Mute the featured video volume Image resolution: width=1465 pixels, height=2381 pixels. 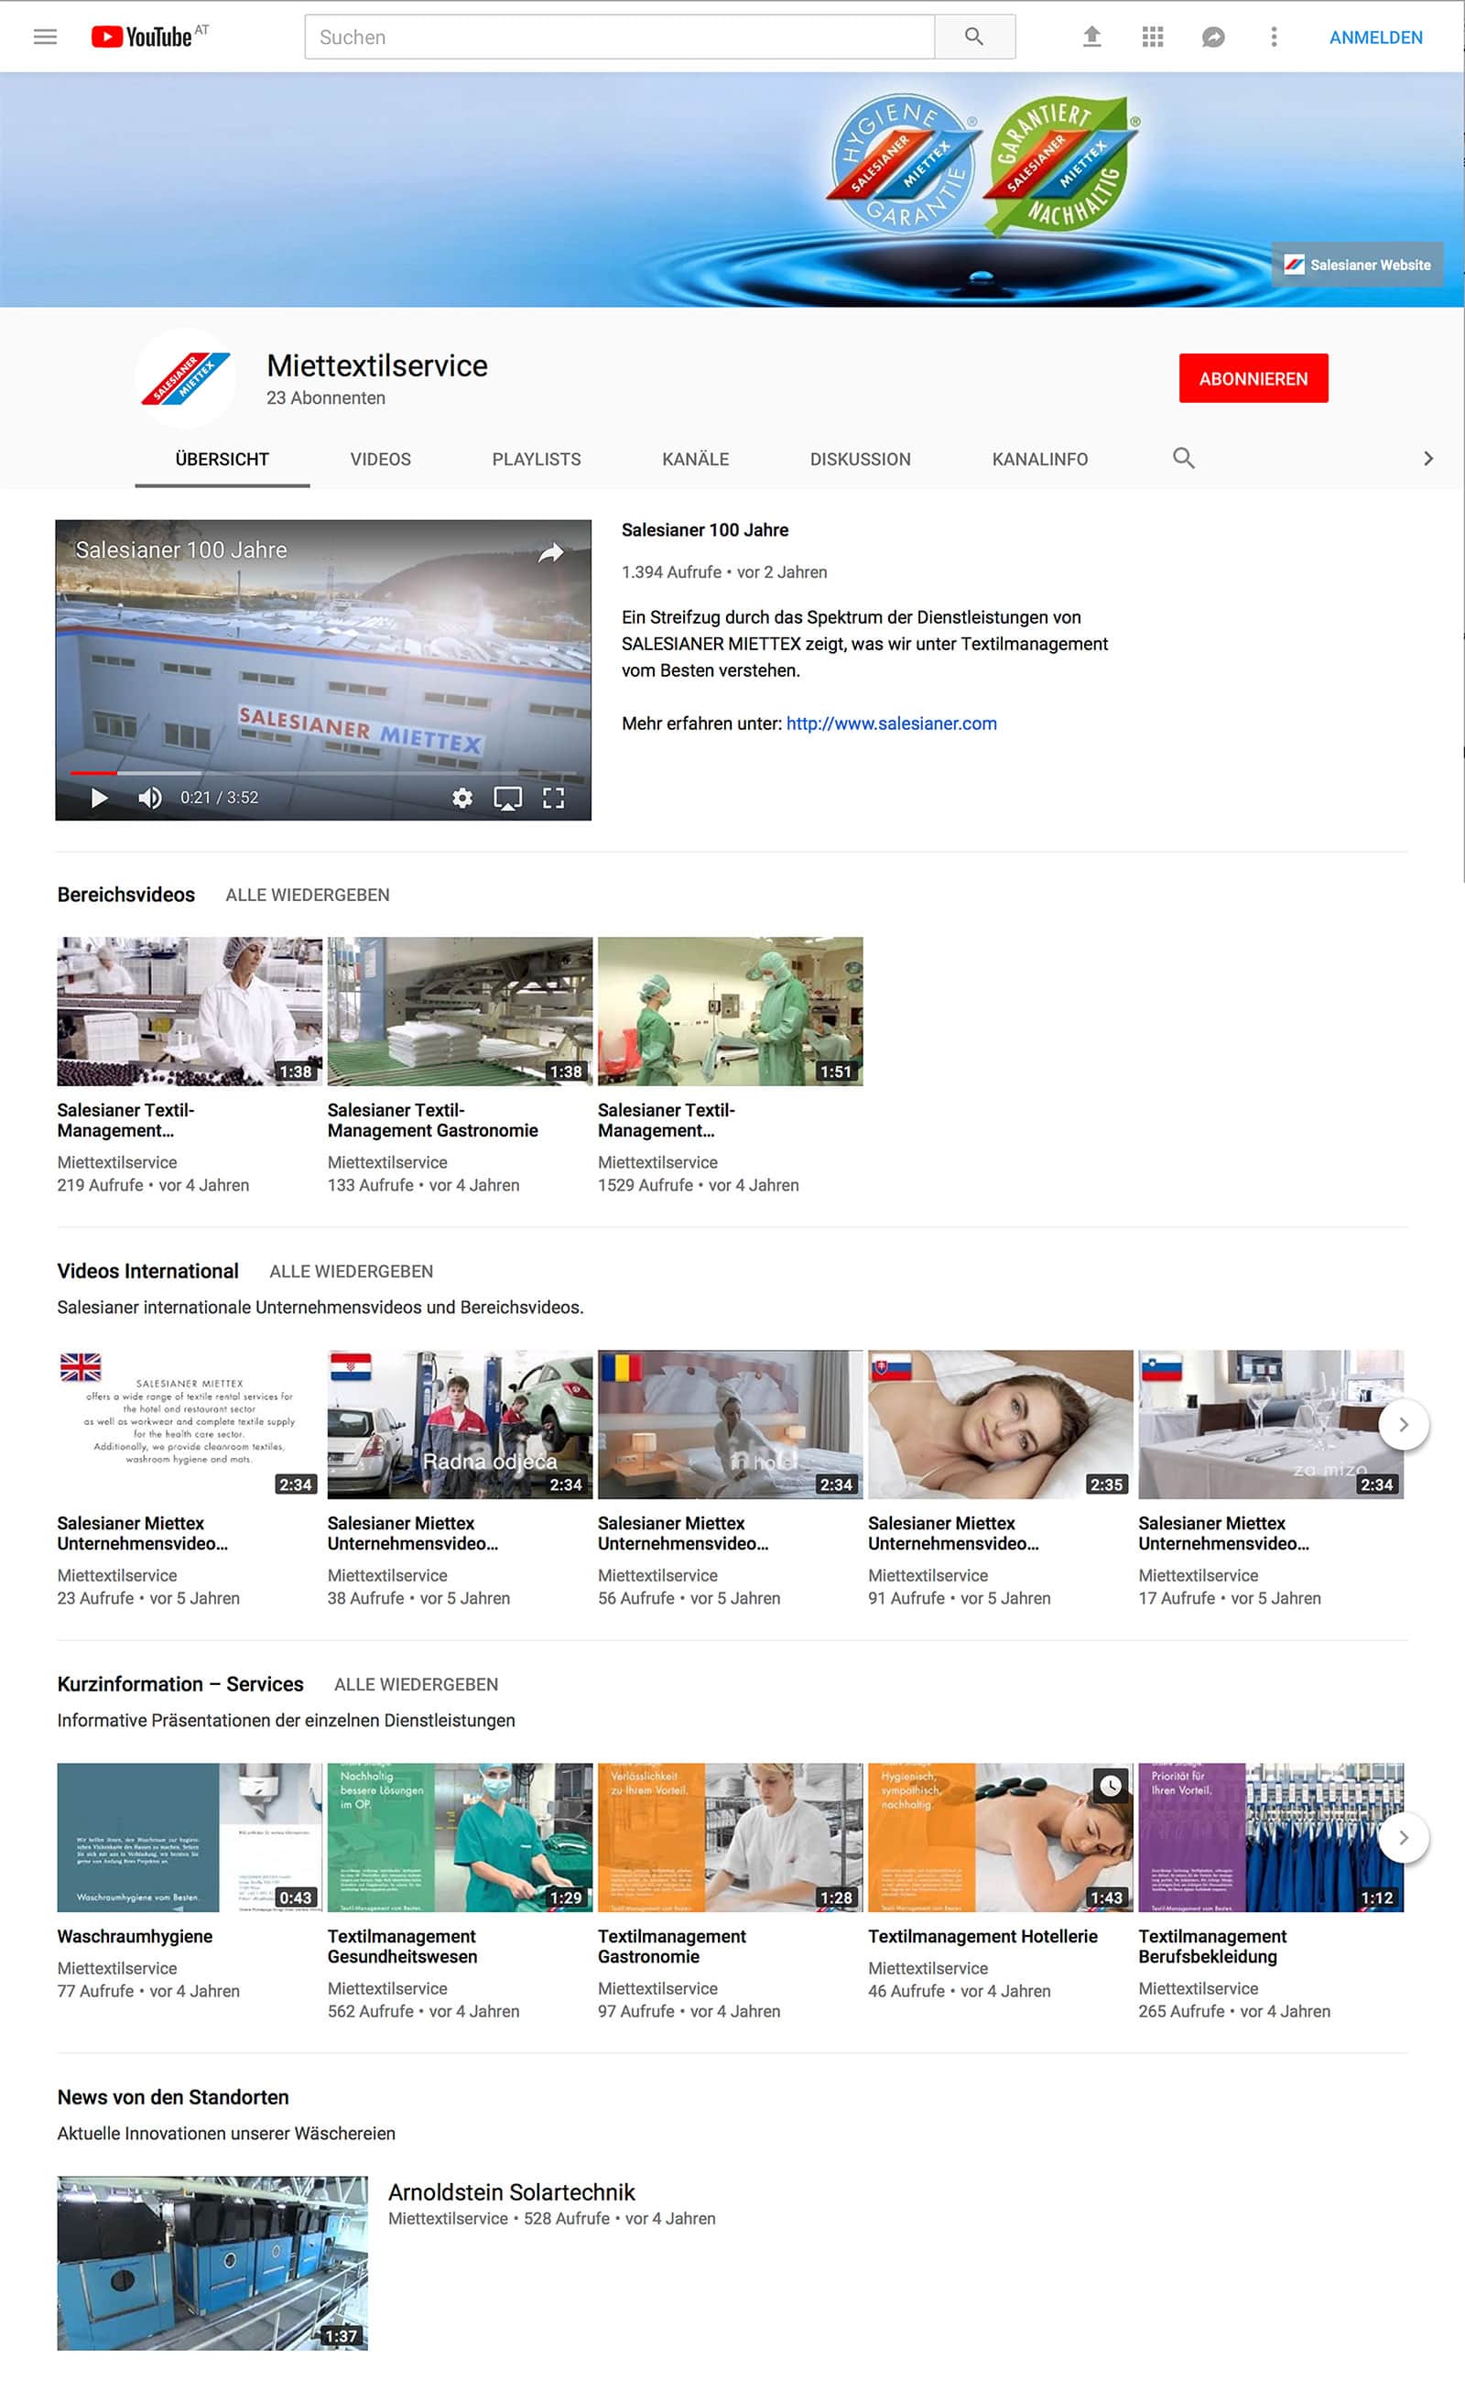coord(149,798)
